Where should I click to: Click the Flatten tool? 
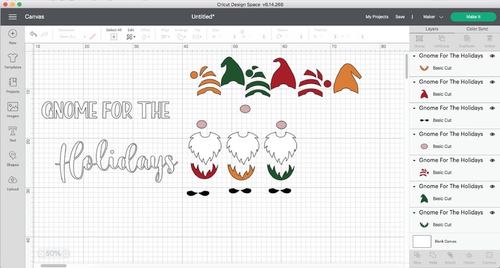[x=469, y=255]
